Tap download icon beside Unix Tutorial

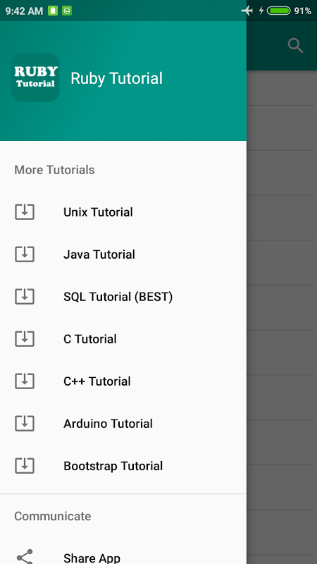point(25,212)
